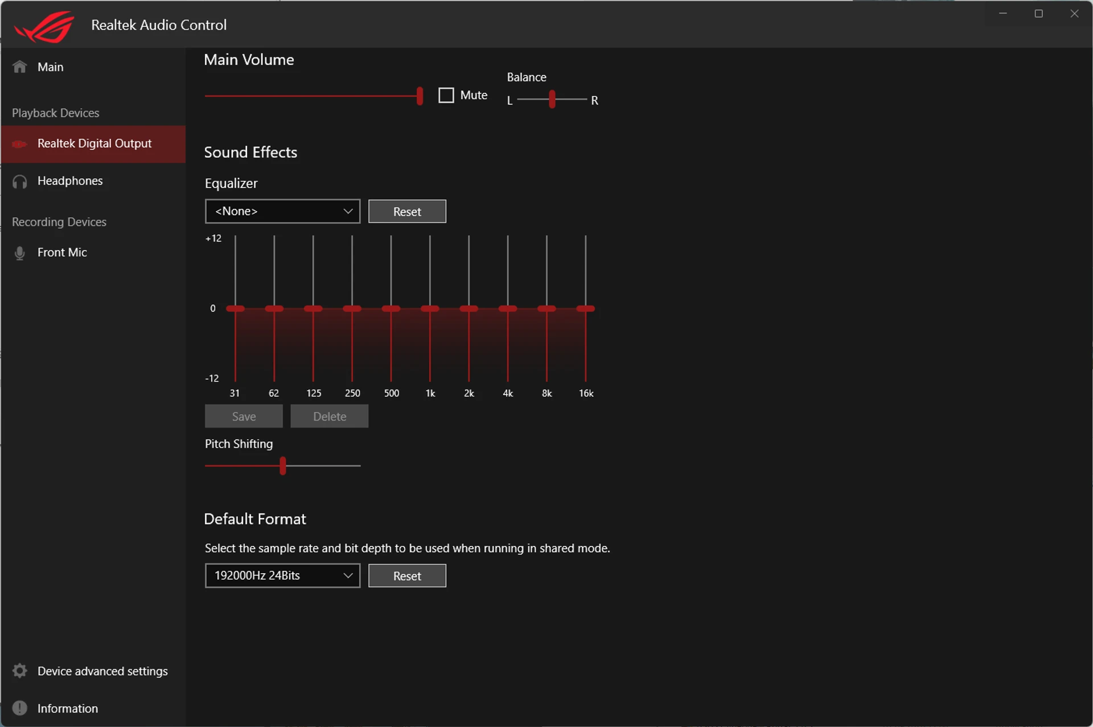This screenshot has height=727, width=1093.
Task: Click the Playback Devices section label
Action: tap(56, 113)
